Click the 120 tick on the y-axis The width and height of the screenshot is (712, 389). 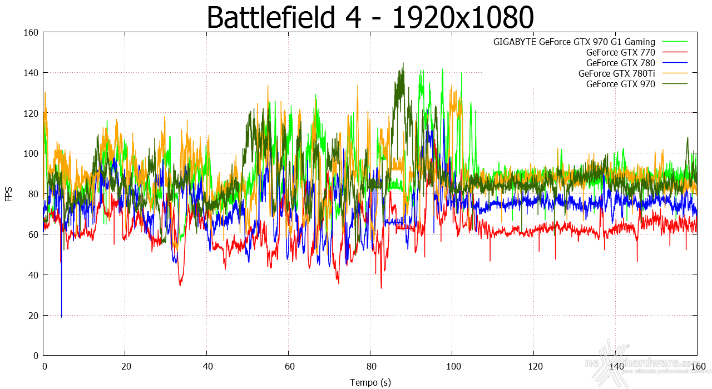pos(31,113)
